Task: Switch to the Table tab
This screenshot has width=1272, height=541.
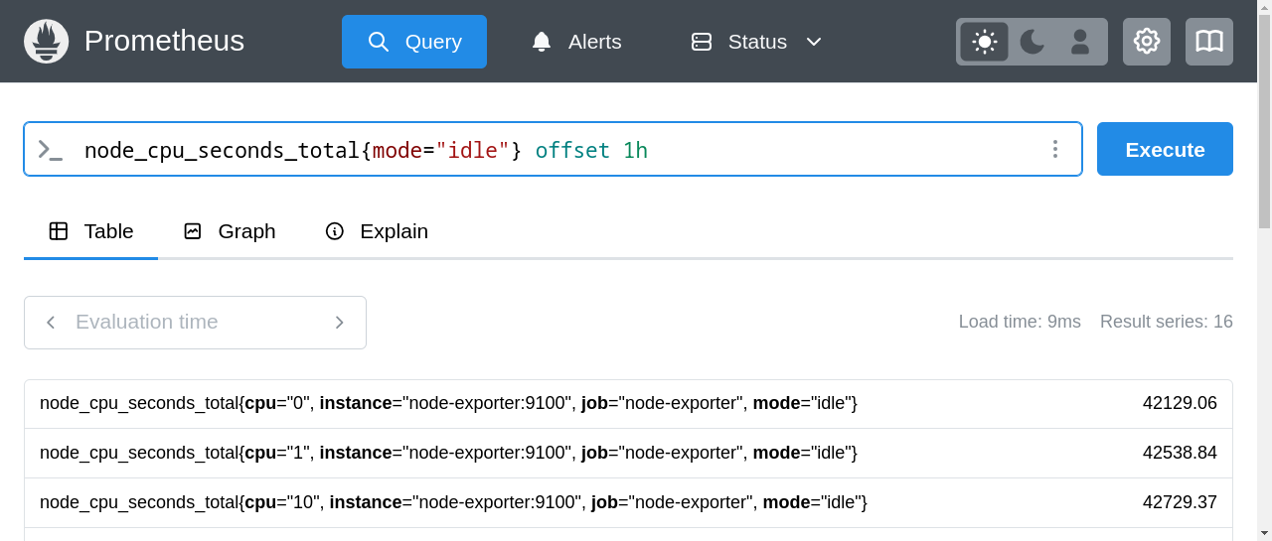Action: click(x=90, y=231)
